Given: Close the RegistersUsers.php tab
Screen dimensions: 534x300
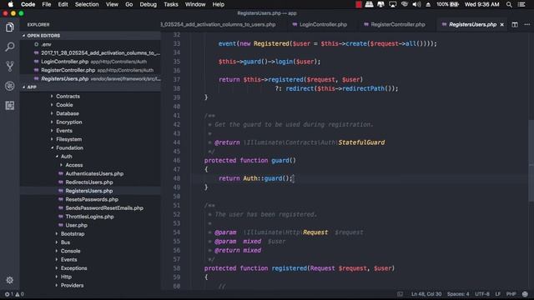Looking at the screenshot, I should tap(501, 24).
